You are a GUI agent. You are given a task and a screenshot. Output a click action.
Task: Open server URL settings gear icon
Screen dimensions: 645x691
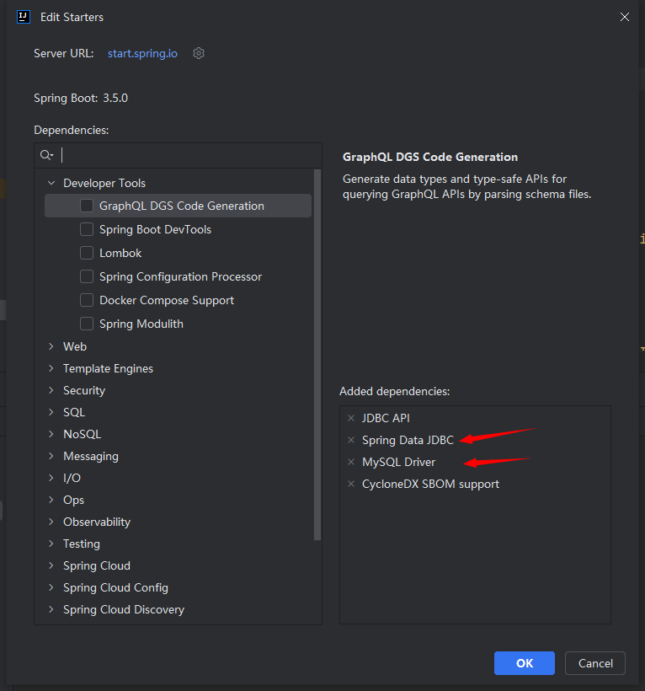pos(199,53)
